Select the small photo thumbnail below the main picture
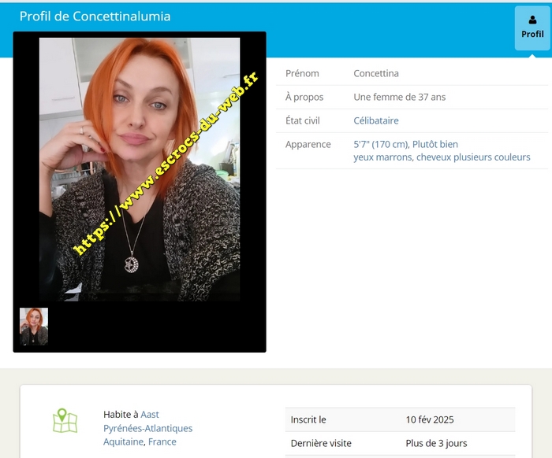 (x=34, y=327)
